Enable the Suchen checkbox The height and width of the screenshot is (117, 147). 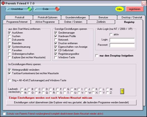click(9, 36)
